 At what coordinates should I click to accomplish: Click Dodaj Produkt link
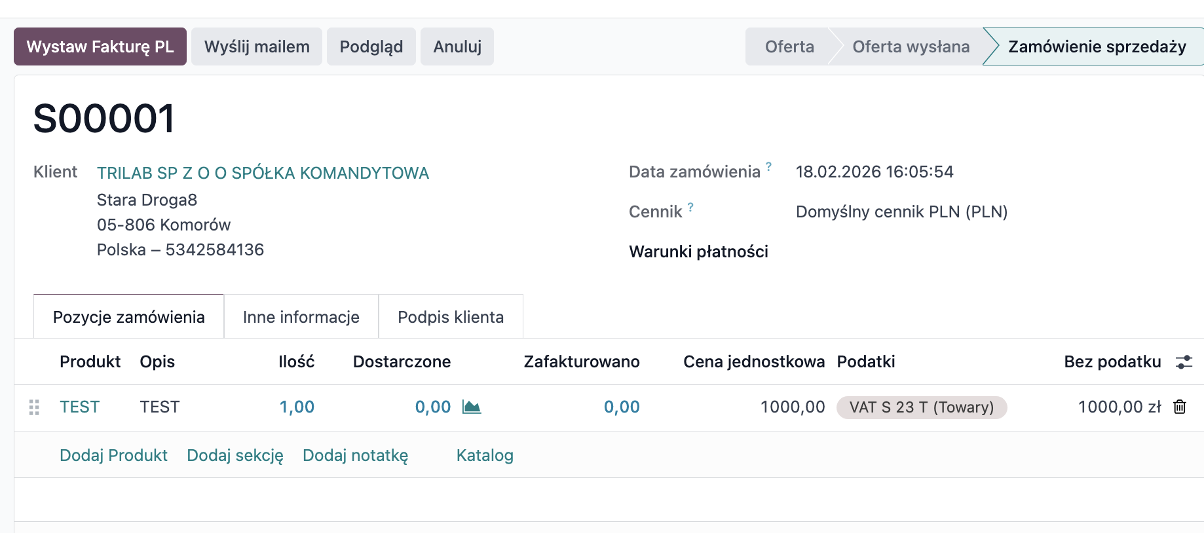click(113, 455)
